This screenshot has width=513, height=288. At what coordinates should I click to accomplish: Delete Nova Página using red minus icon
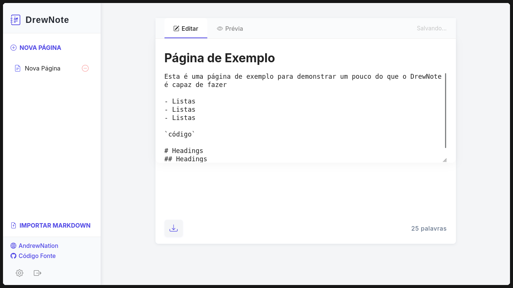85,68
